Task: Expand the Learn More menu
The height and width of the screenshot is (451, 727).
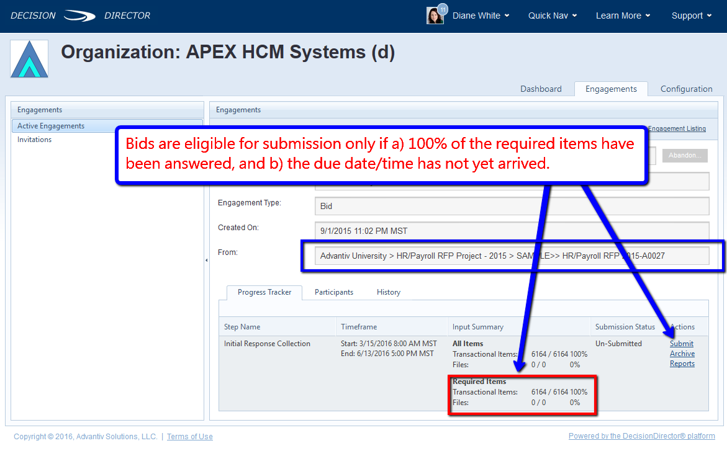Action: click(x=623, y=16)
